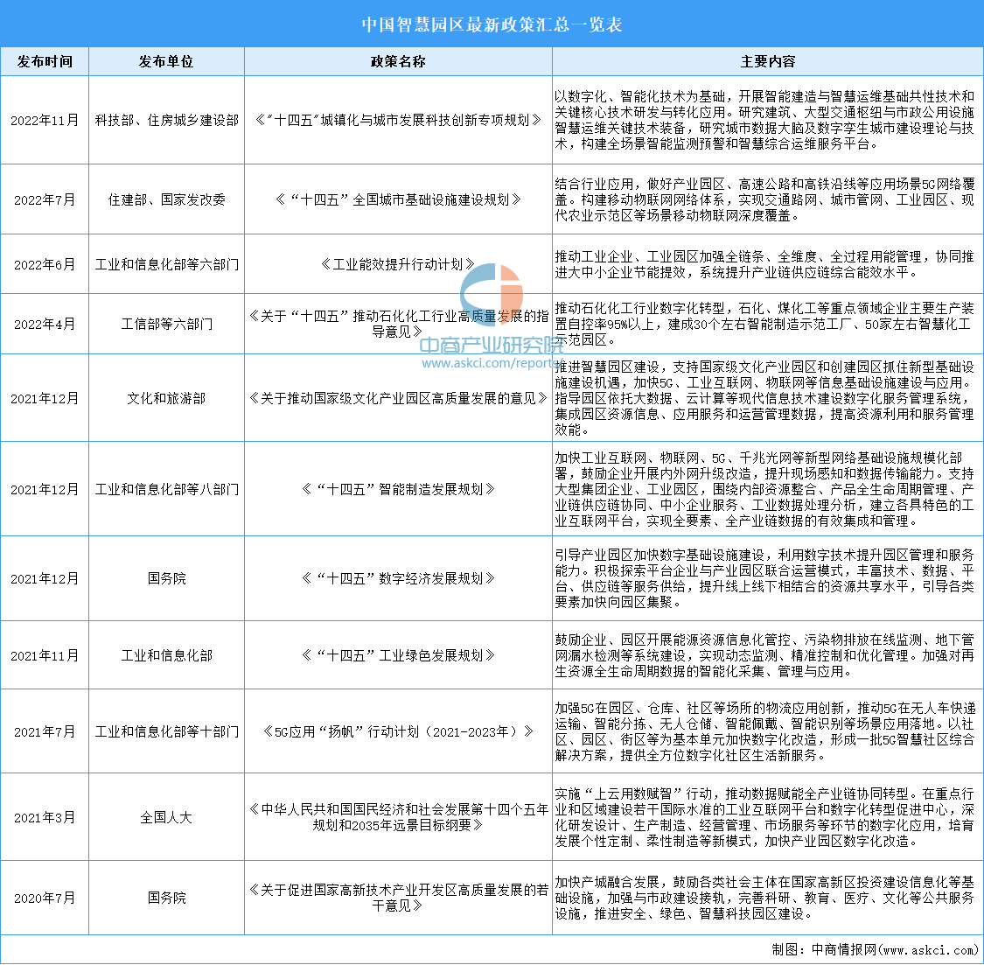The width and height of the screenshot is (984, 965).
Task: Select the 发布时间 column header
Action: click(x=45, y=61)
